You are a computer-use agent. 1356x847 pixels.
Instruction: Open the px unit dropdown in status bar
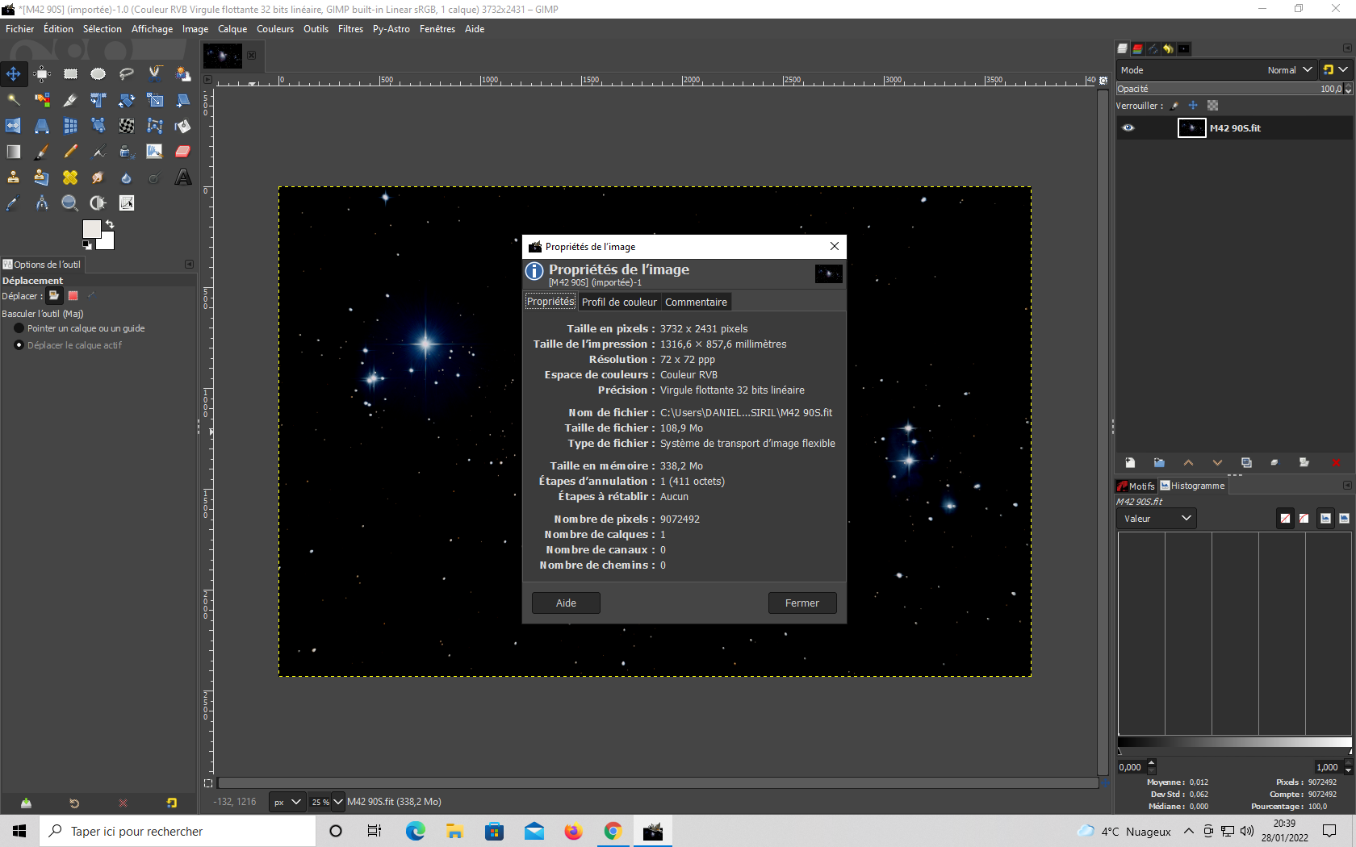pos(287,802)
